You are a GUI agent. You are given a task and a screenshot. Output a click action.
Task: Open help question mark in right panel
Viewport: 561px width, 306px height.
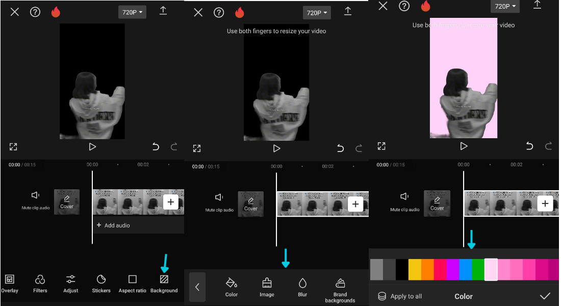click(404, 6)
